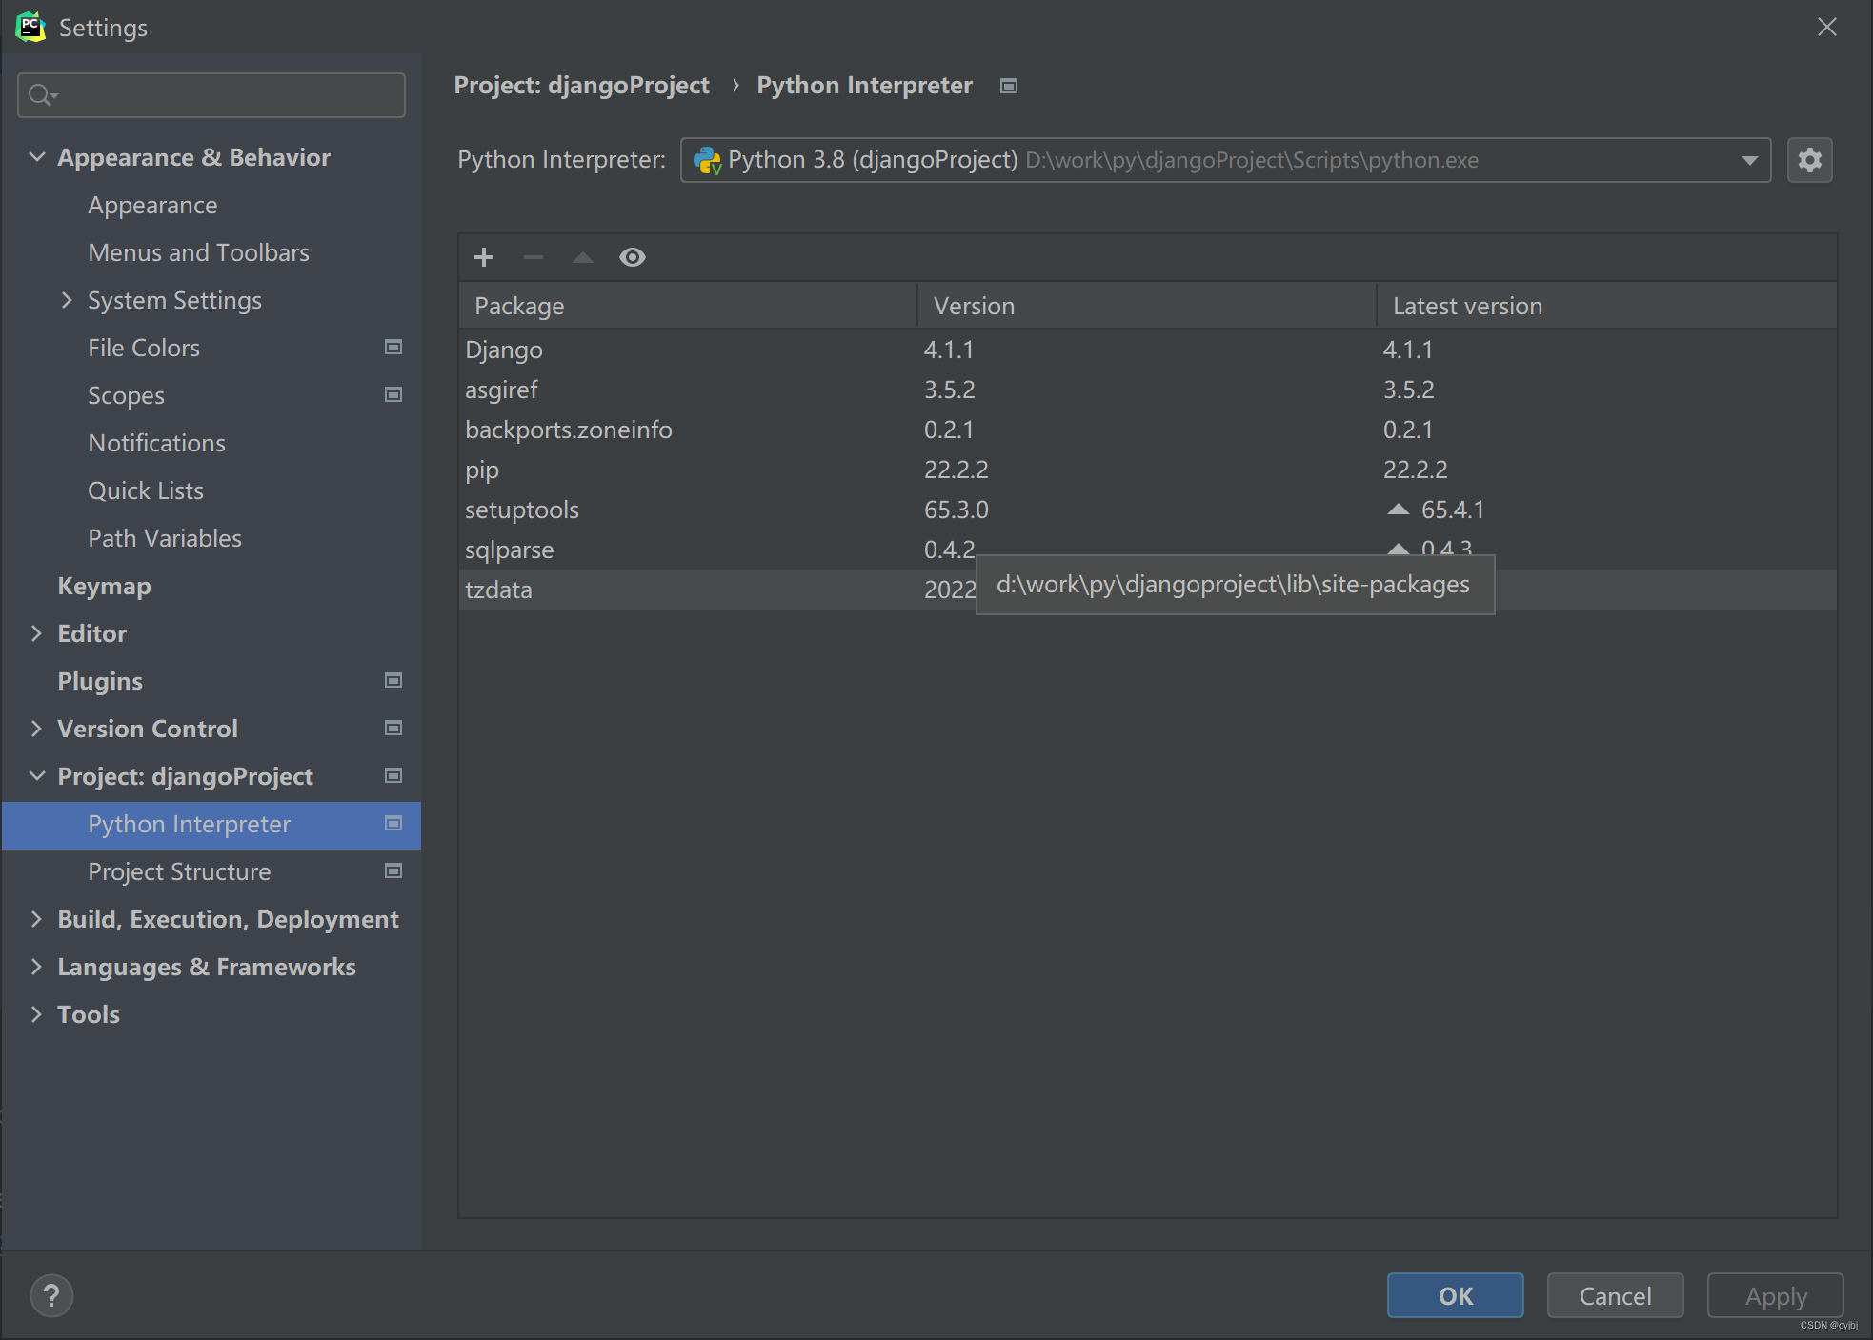Expand Build, Execution, Deployment section
The width and height of the screenshot is (1873, 1340).
tap(36, 919)
